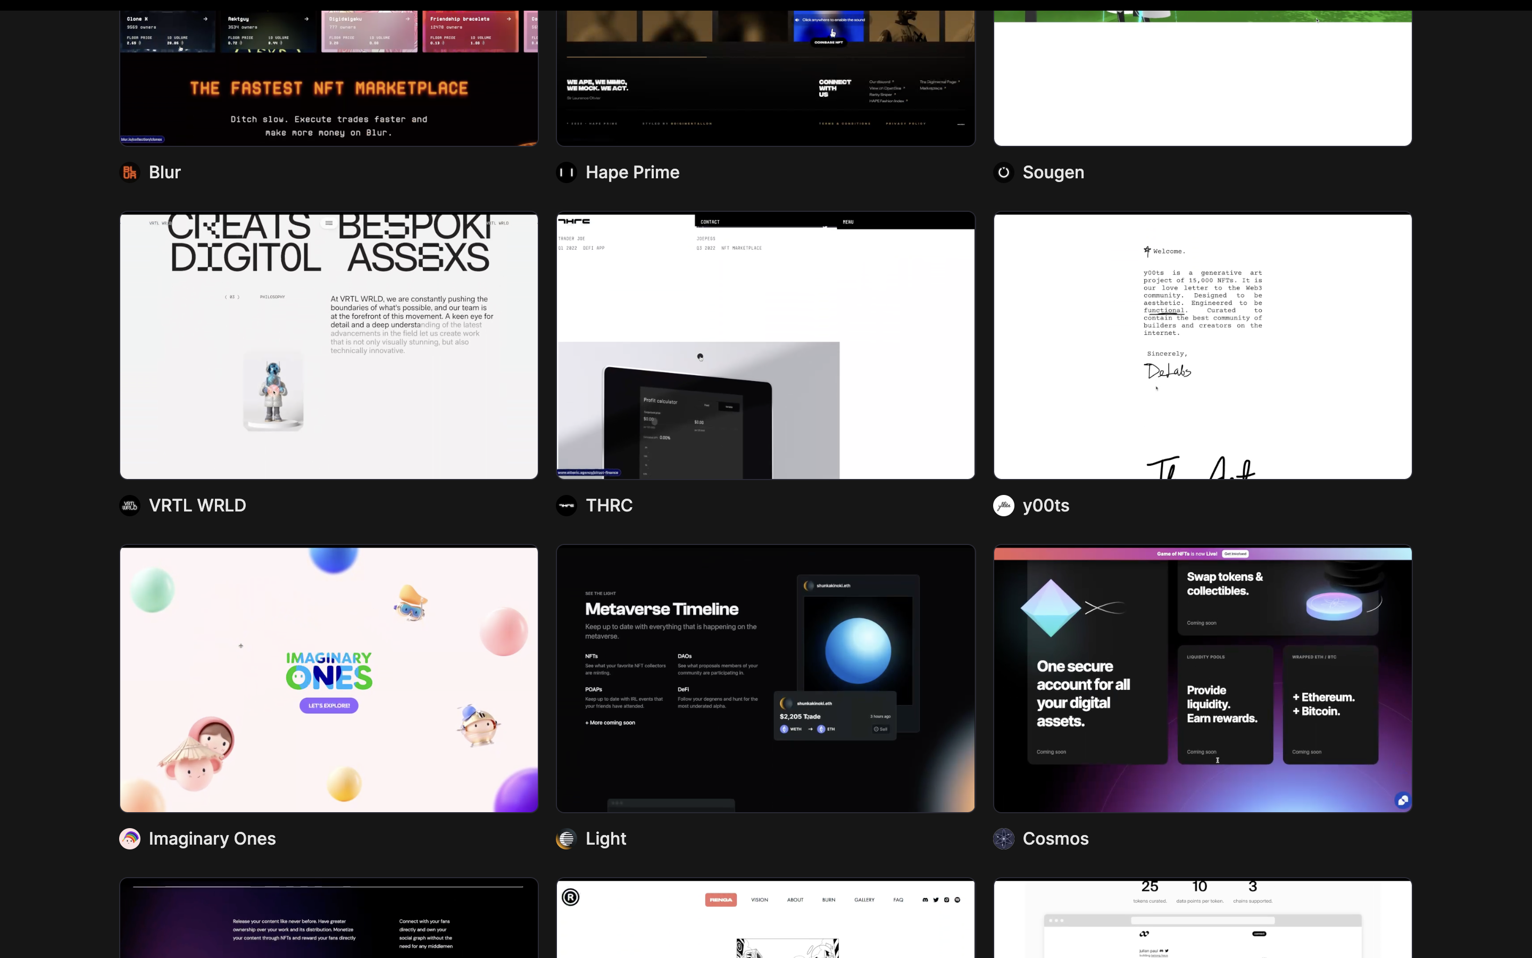Click the COINBASE NFT label in Hape preview

click(x=828, y=43)
